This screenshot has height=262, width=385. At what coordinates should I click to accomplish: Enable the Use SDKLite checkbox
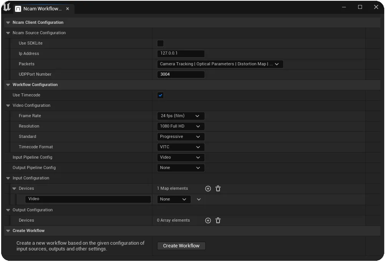[x=160, y=43]
